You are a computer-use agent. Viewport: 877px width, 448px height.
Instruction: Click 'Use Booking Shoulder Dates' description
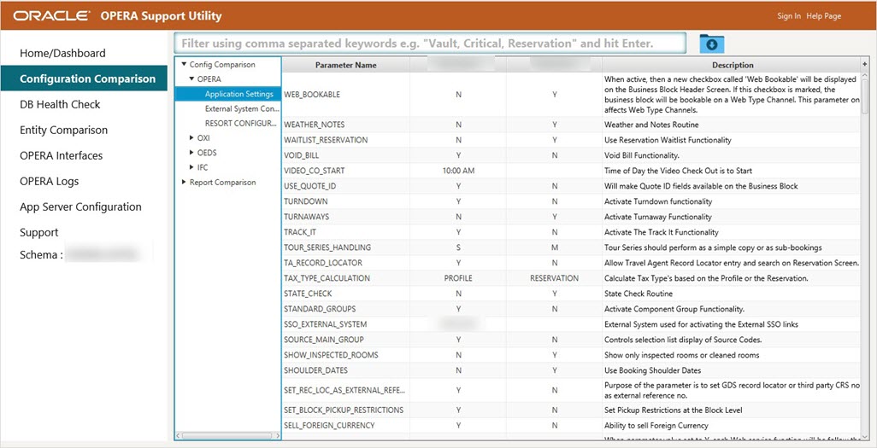pos(652,370)
